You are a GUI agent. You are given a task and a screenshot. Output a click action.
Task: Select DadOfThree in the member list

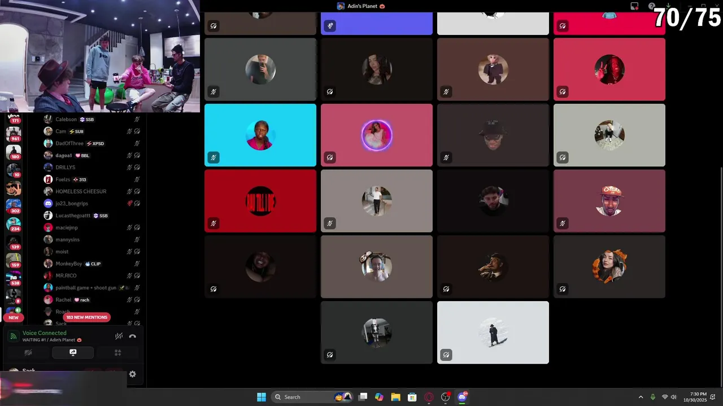point(92,143)
